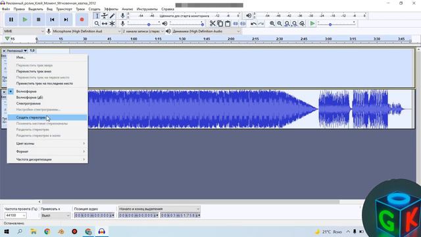This screenshot has width=421, height=237.
Task: Expand the Частота дискретизации submenu
Action: pos(47,159)
